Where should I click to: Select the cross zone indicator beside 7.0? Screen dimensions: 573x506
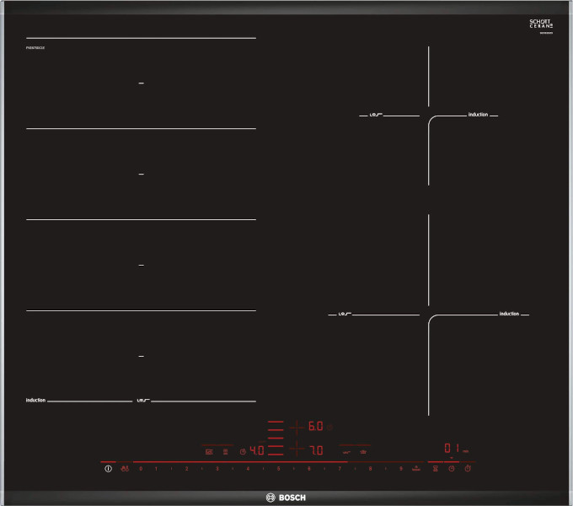(x=297, y=449)
